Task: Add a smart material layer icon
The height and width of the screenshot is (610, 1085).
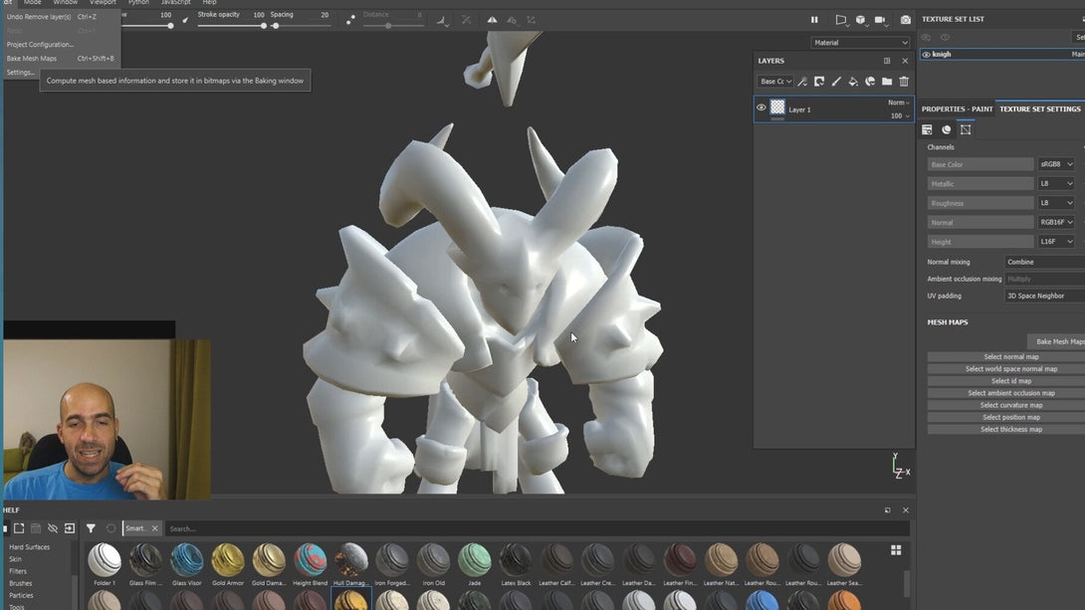Action: coord(870,82)
